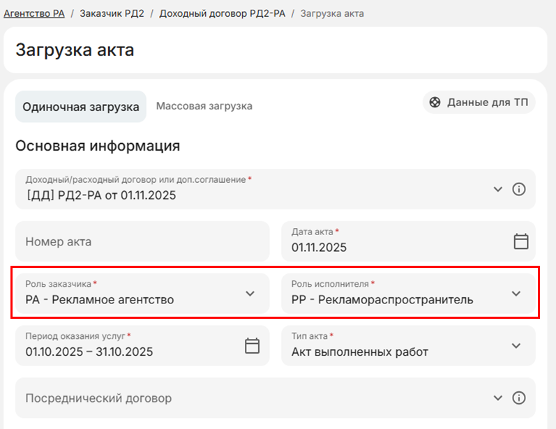Select the Одиночная загрузка tab
Viewport: 556px width, 429px height.
click(81, 107)
